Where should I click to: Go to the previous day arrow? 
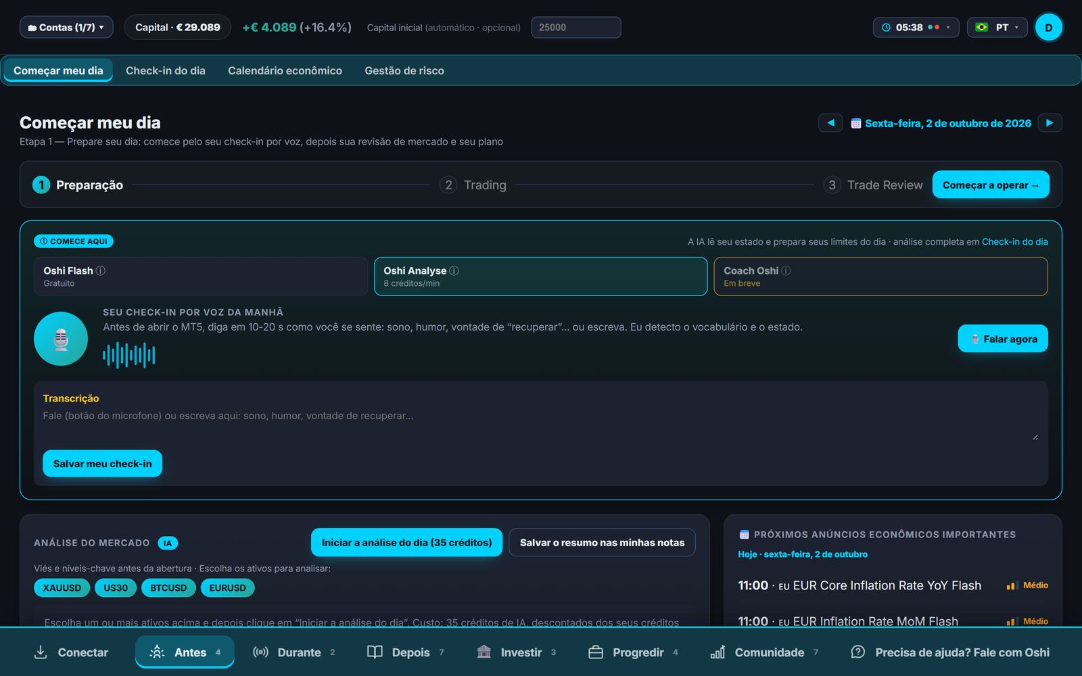point(830,123)
